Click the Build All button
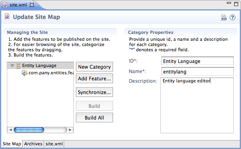241x149 pixels. click(x=94, y=118)
